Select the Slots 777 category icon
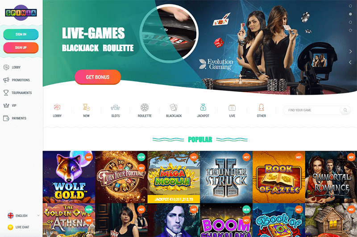The width and height of the screenshot is (357, 237). pos(116,107)
